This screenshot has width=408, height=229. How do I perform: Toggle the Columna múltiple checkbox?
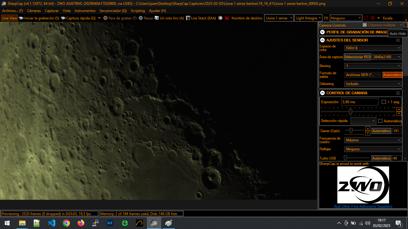365,25
